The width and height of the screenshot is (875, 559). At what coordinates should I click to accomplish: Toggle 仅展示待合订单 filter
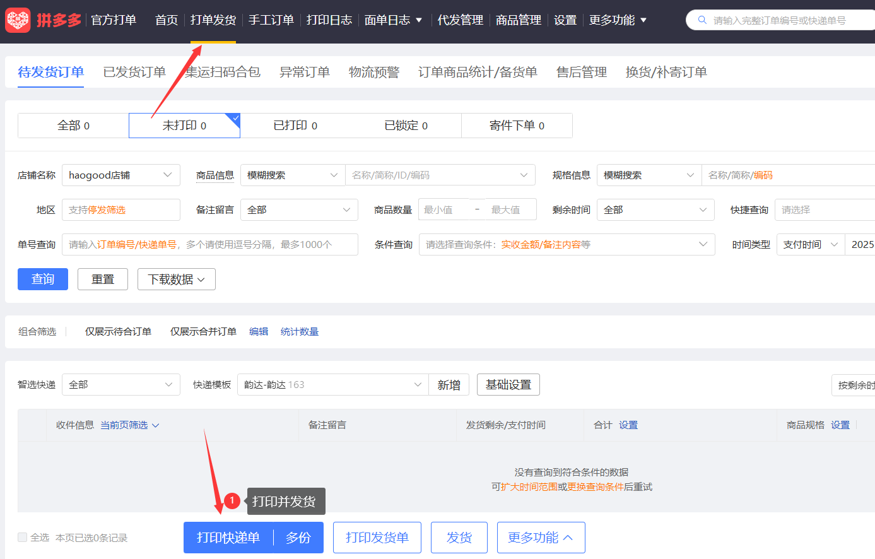118,332
